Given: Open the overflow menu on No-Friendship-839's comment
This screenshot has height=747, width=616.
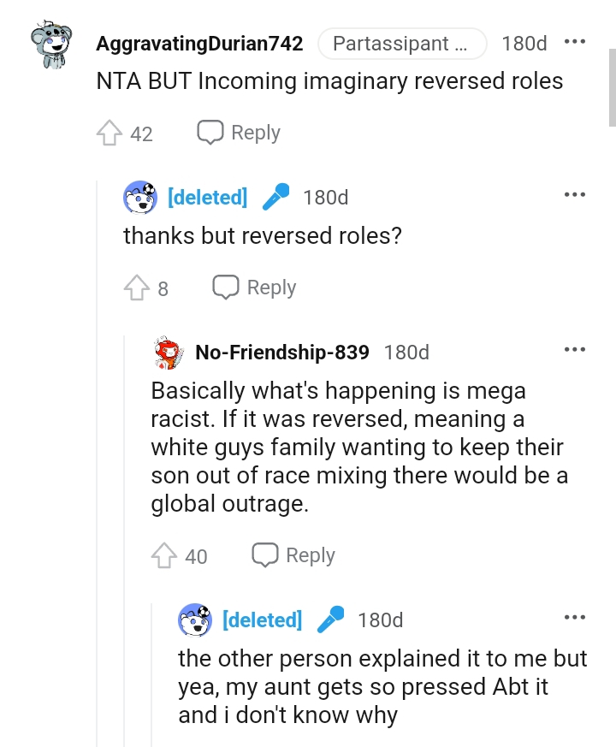Looking at the screenshot, I should tap(576, 349).
